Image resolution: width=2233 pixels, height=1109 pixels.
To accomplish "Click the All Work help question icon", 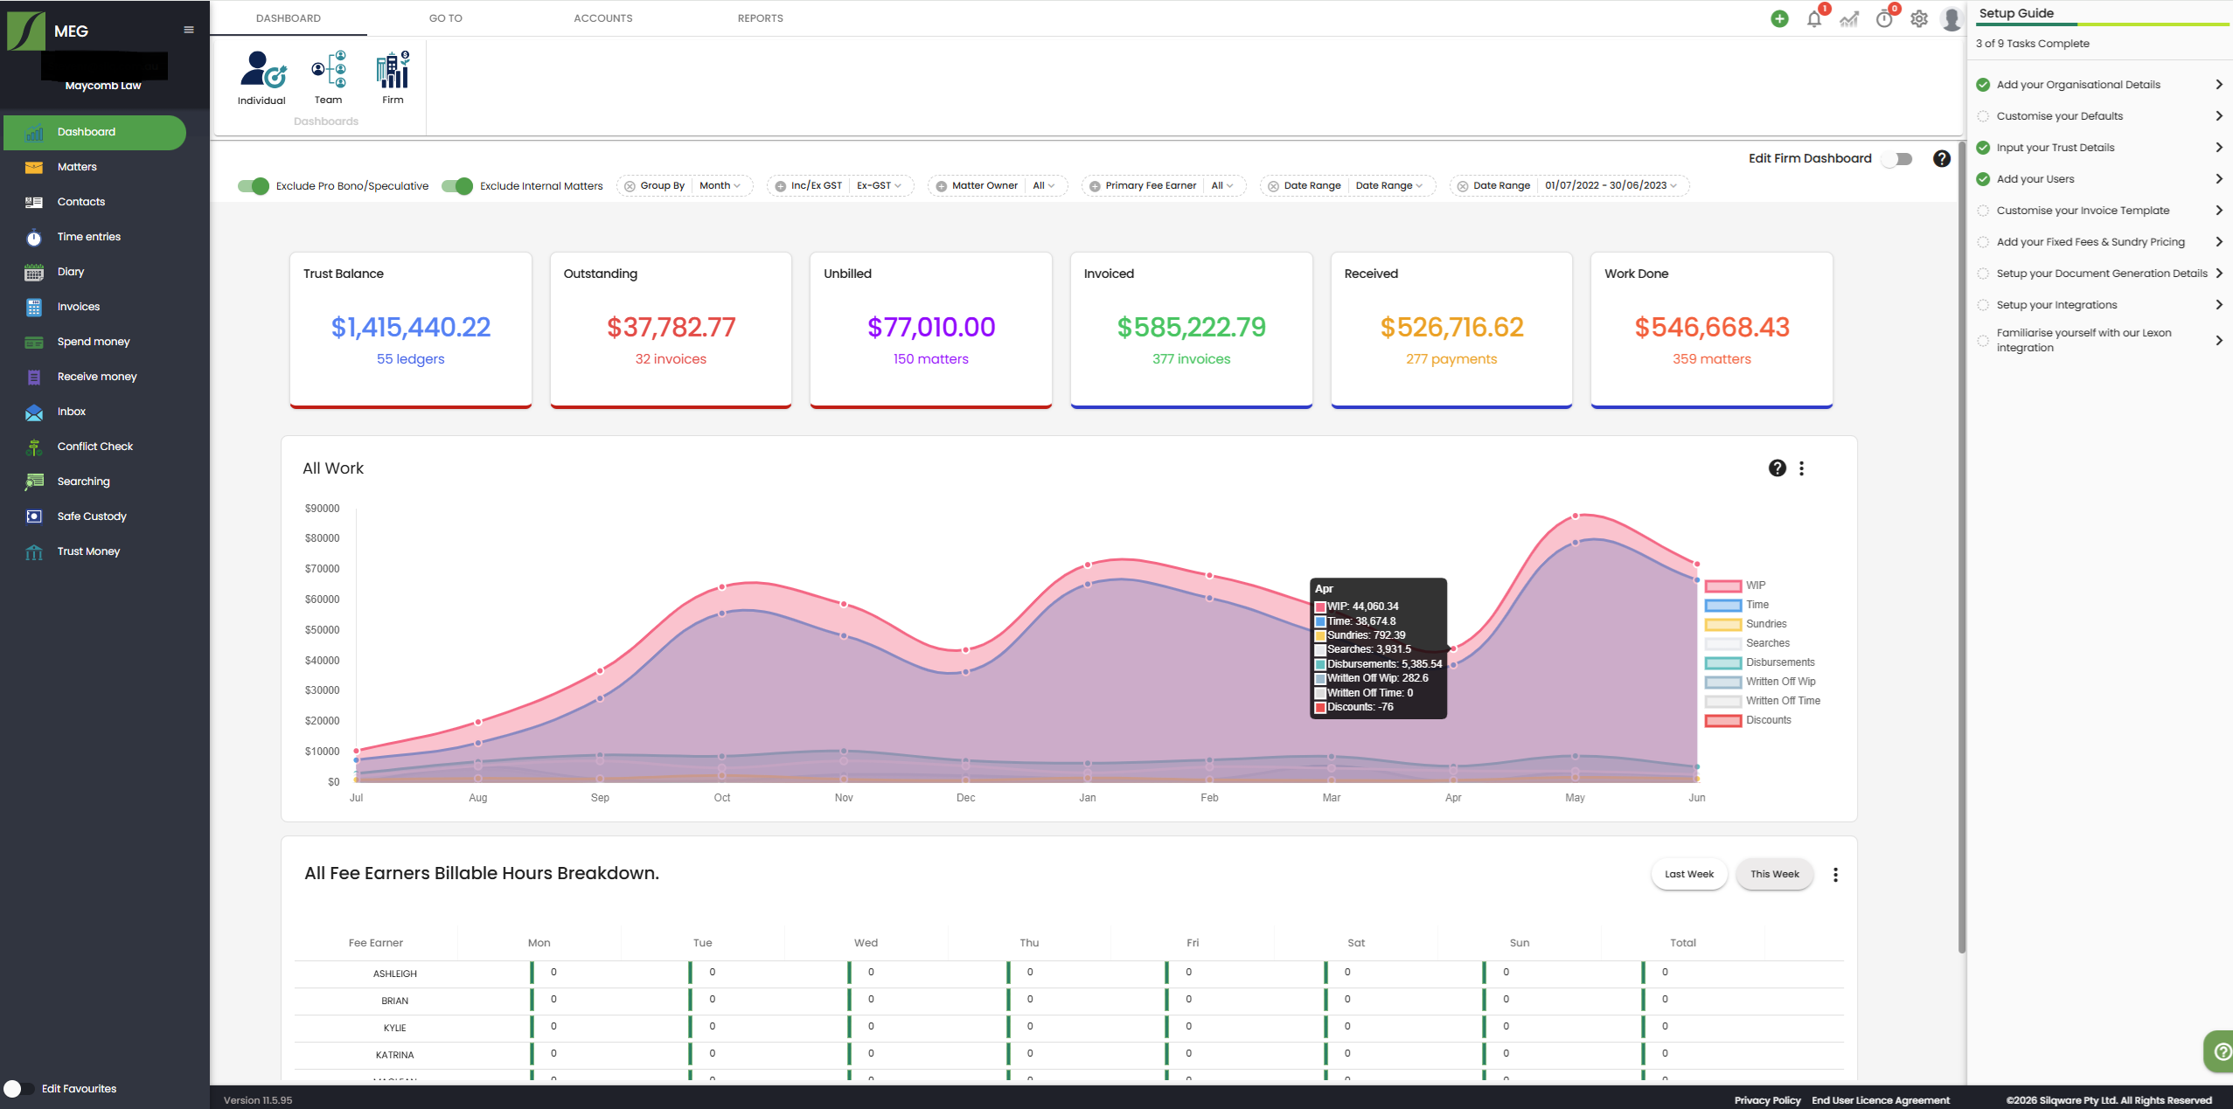I will [1777, 468].
